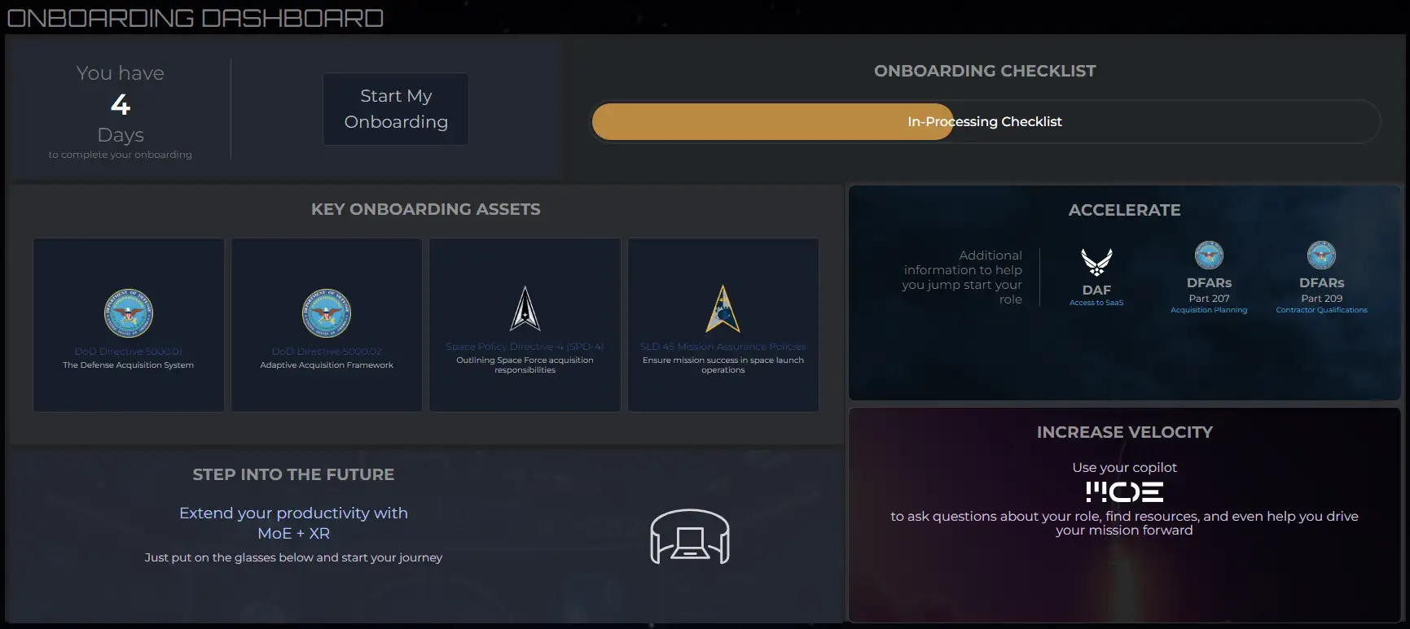Image resolution: width=1410 pixels, height=629 pixels.
Task: Click the Air Force wings DAF icon
Action: point(1096,262)
